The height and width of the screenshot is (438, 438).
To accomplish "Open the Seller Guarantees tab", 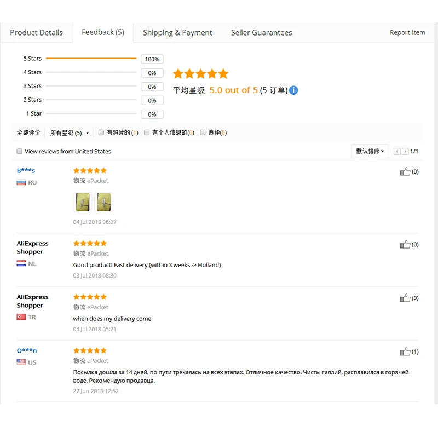I will pos(261,33).
